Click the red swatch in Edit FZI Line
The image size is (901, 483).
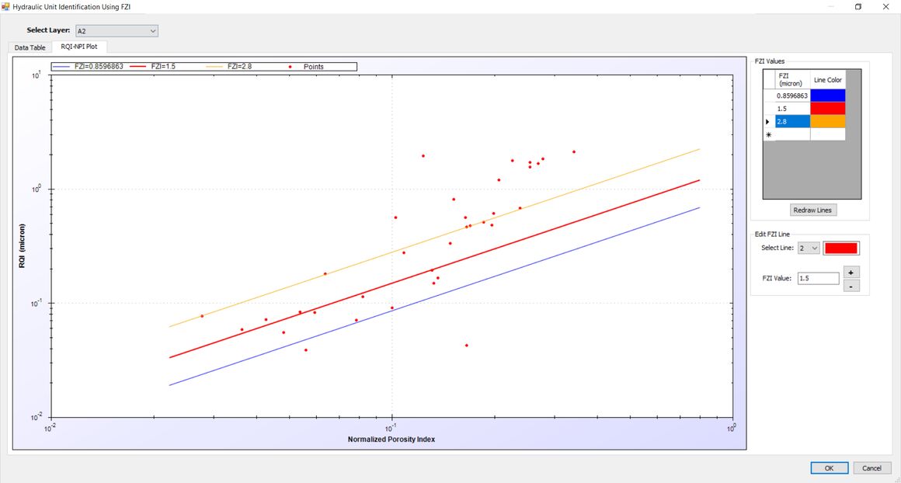coord(841,248)
